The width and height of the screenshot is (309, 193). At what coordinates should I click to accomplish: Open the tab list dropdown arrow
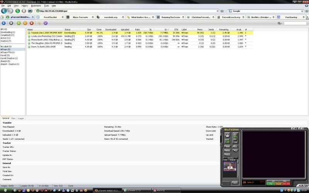[307, 17]
